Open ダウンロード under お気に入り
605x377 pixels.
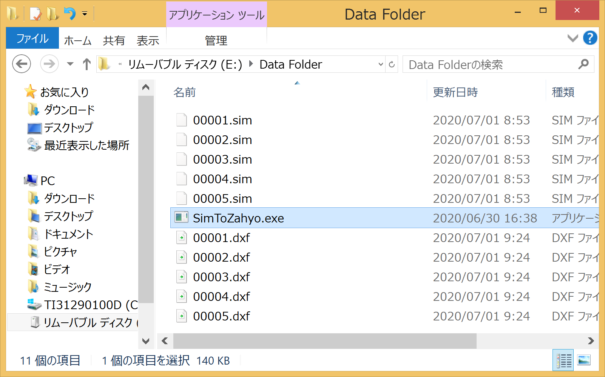click(69, 110)
